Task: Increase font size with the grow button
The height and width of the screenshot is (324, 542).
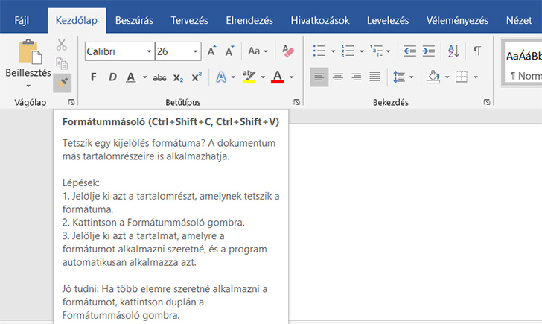Action: pyautogui.click(x=212, y=51)
